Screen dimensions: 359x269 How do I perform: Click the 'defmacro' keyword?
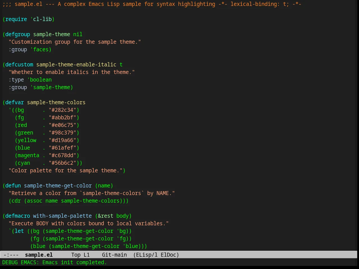point(18,216)
